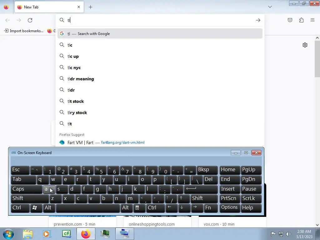Toggle the Caps key on On-Screen Keyboard
Screen dimensions: 320x240
tap(27, 189)
